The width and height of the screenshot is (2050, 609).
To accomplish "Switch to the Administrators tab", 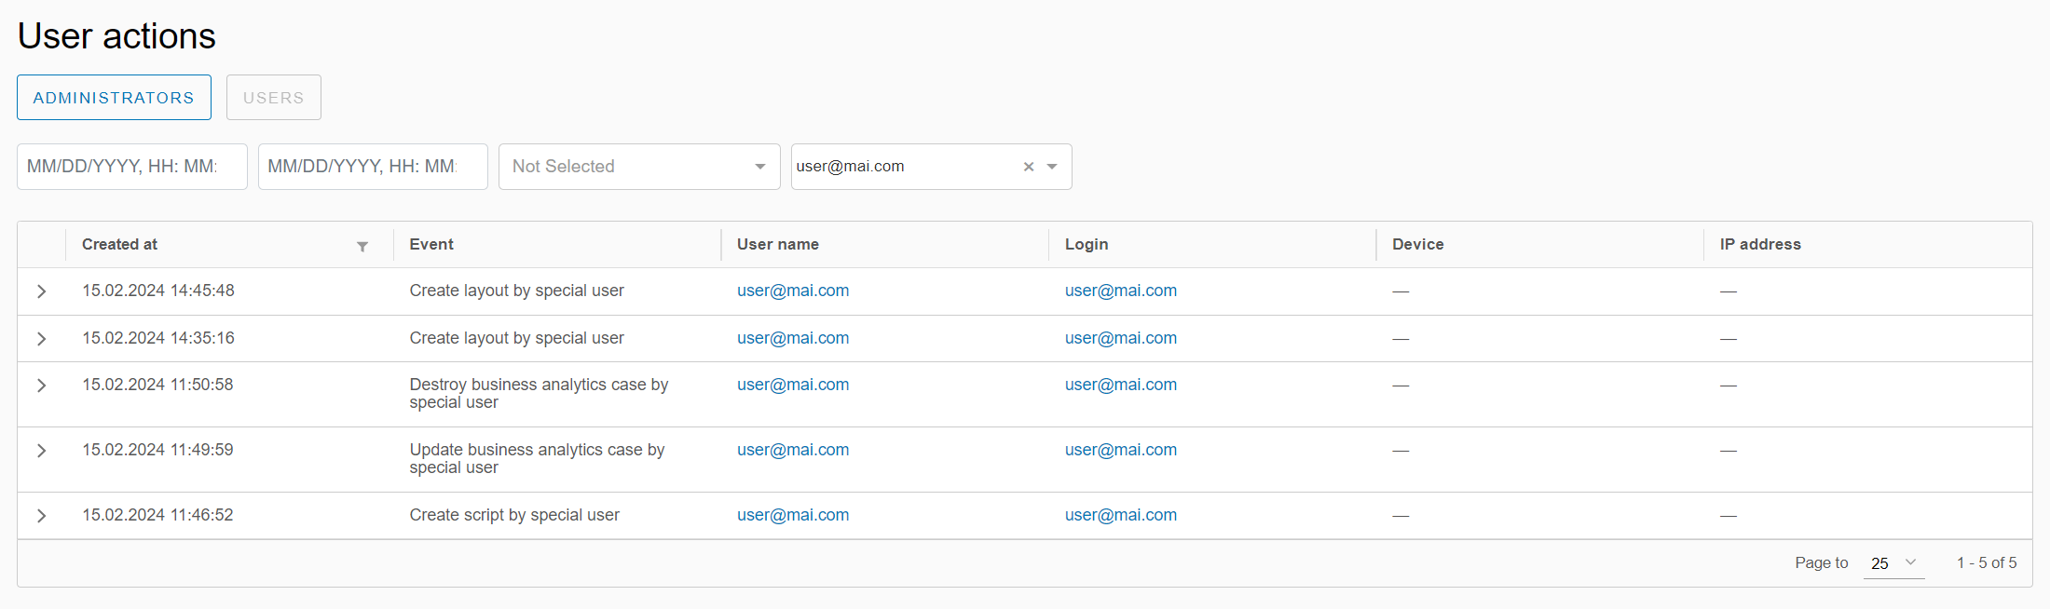I will pyautogui.click(x=114, y=98).
